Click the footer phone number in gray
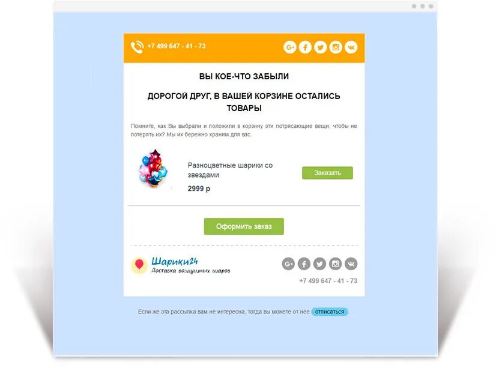The width and height of the screenshot is (496, 383). click(x=328, y=281)
